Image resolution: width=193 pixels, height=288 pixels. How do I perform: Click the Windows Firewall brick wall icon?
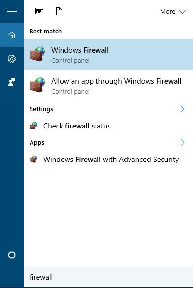[x=37, y=54]
